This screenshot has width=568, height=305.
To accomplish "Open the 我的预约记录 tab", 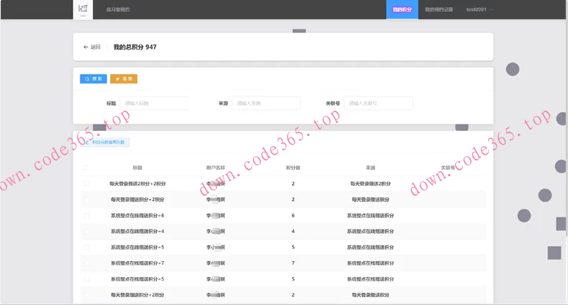I will point(439,9).
